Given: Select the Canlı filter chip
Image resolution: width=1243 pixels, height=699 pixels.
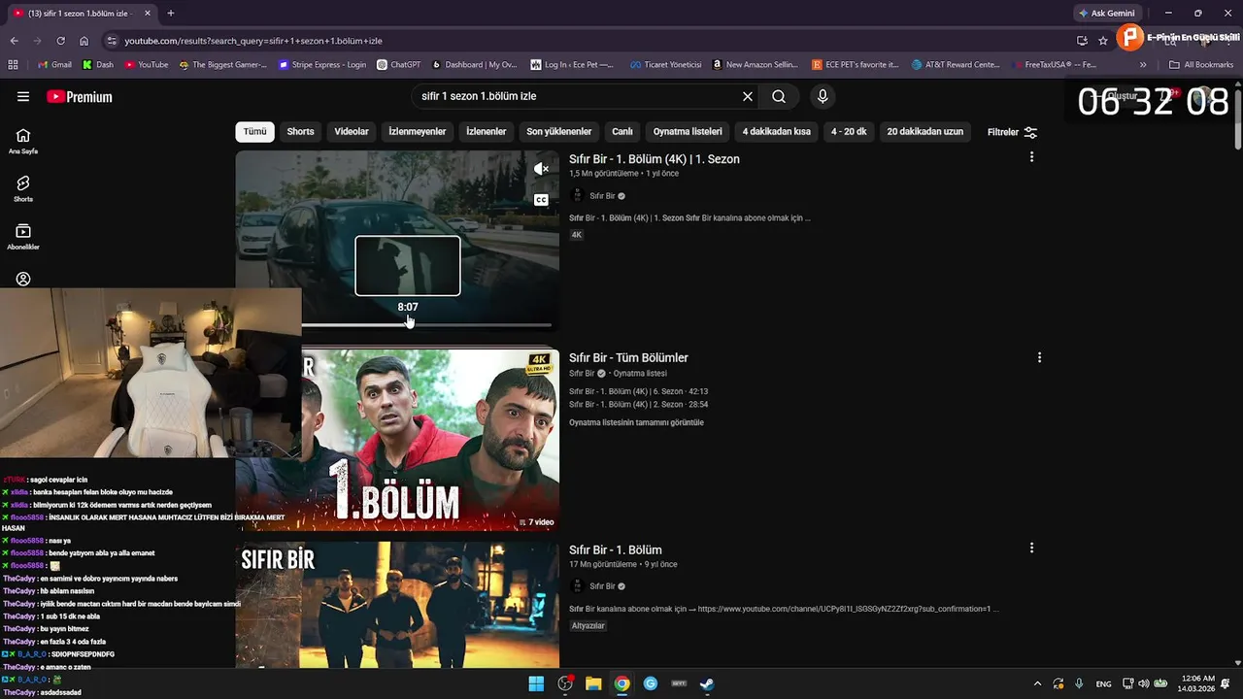Looking at the screenshot, I should [622, 132].
